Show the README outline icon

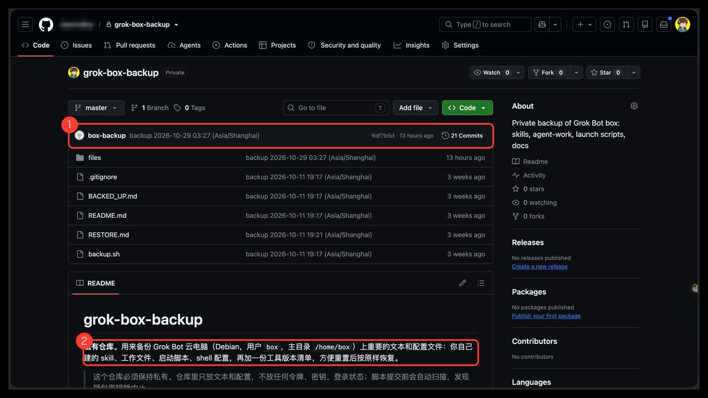(x=481, y=283)
